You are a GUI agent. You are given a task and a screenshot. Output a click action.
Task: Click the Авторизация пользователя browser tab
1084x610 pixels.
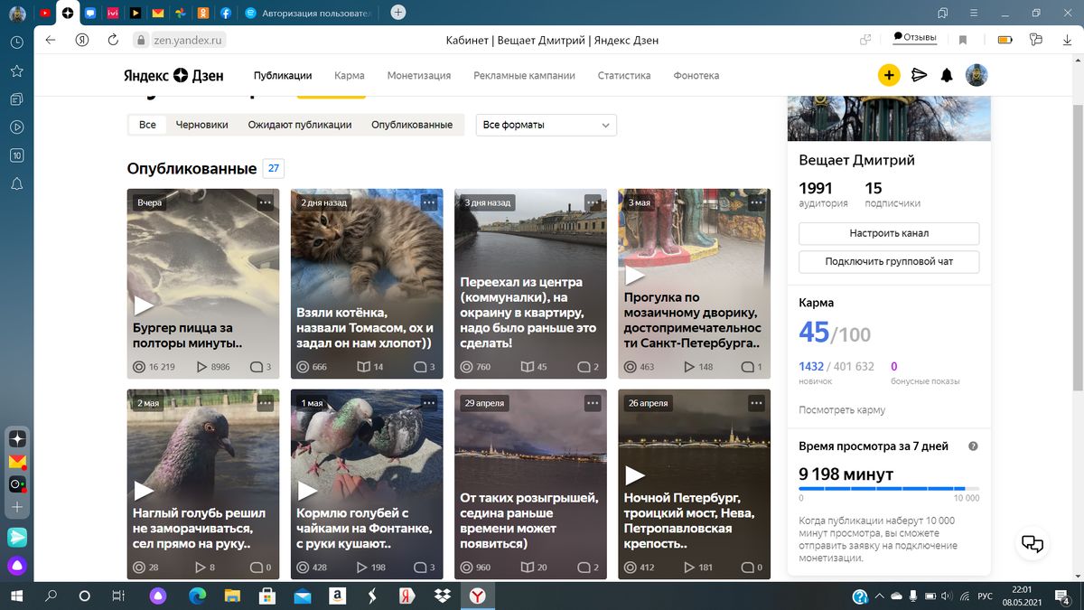click(x=309, y=13)
